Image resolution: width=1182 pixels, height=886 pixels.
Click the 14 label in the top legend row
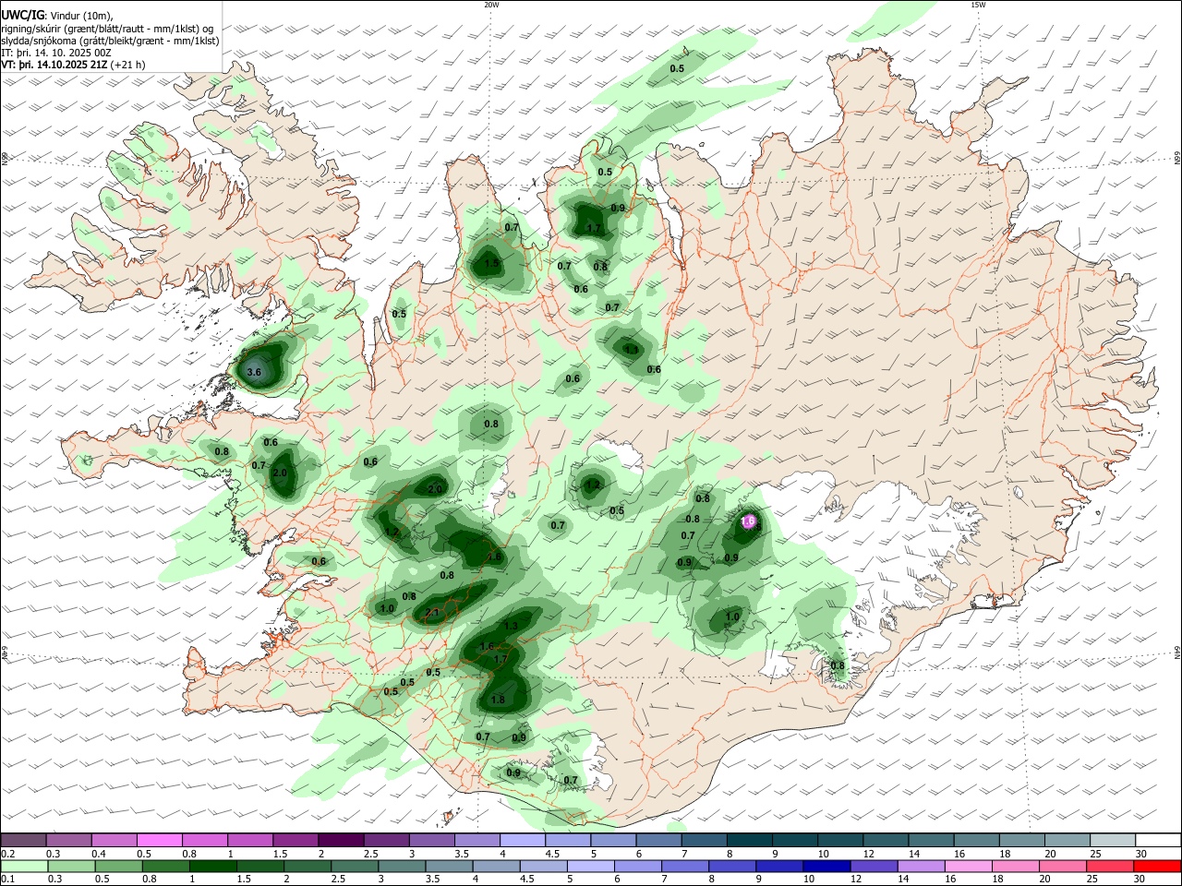913,854
